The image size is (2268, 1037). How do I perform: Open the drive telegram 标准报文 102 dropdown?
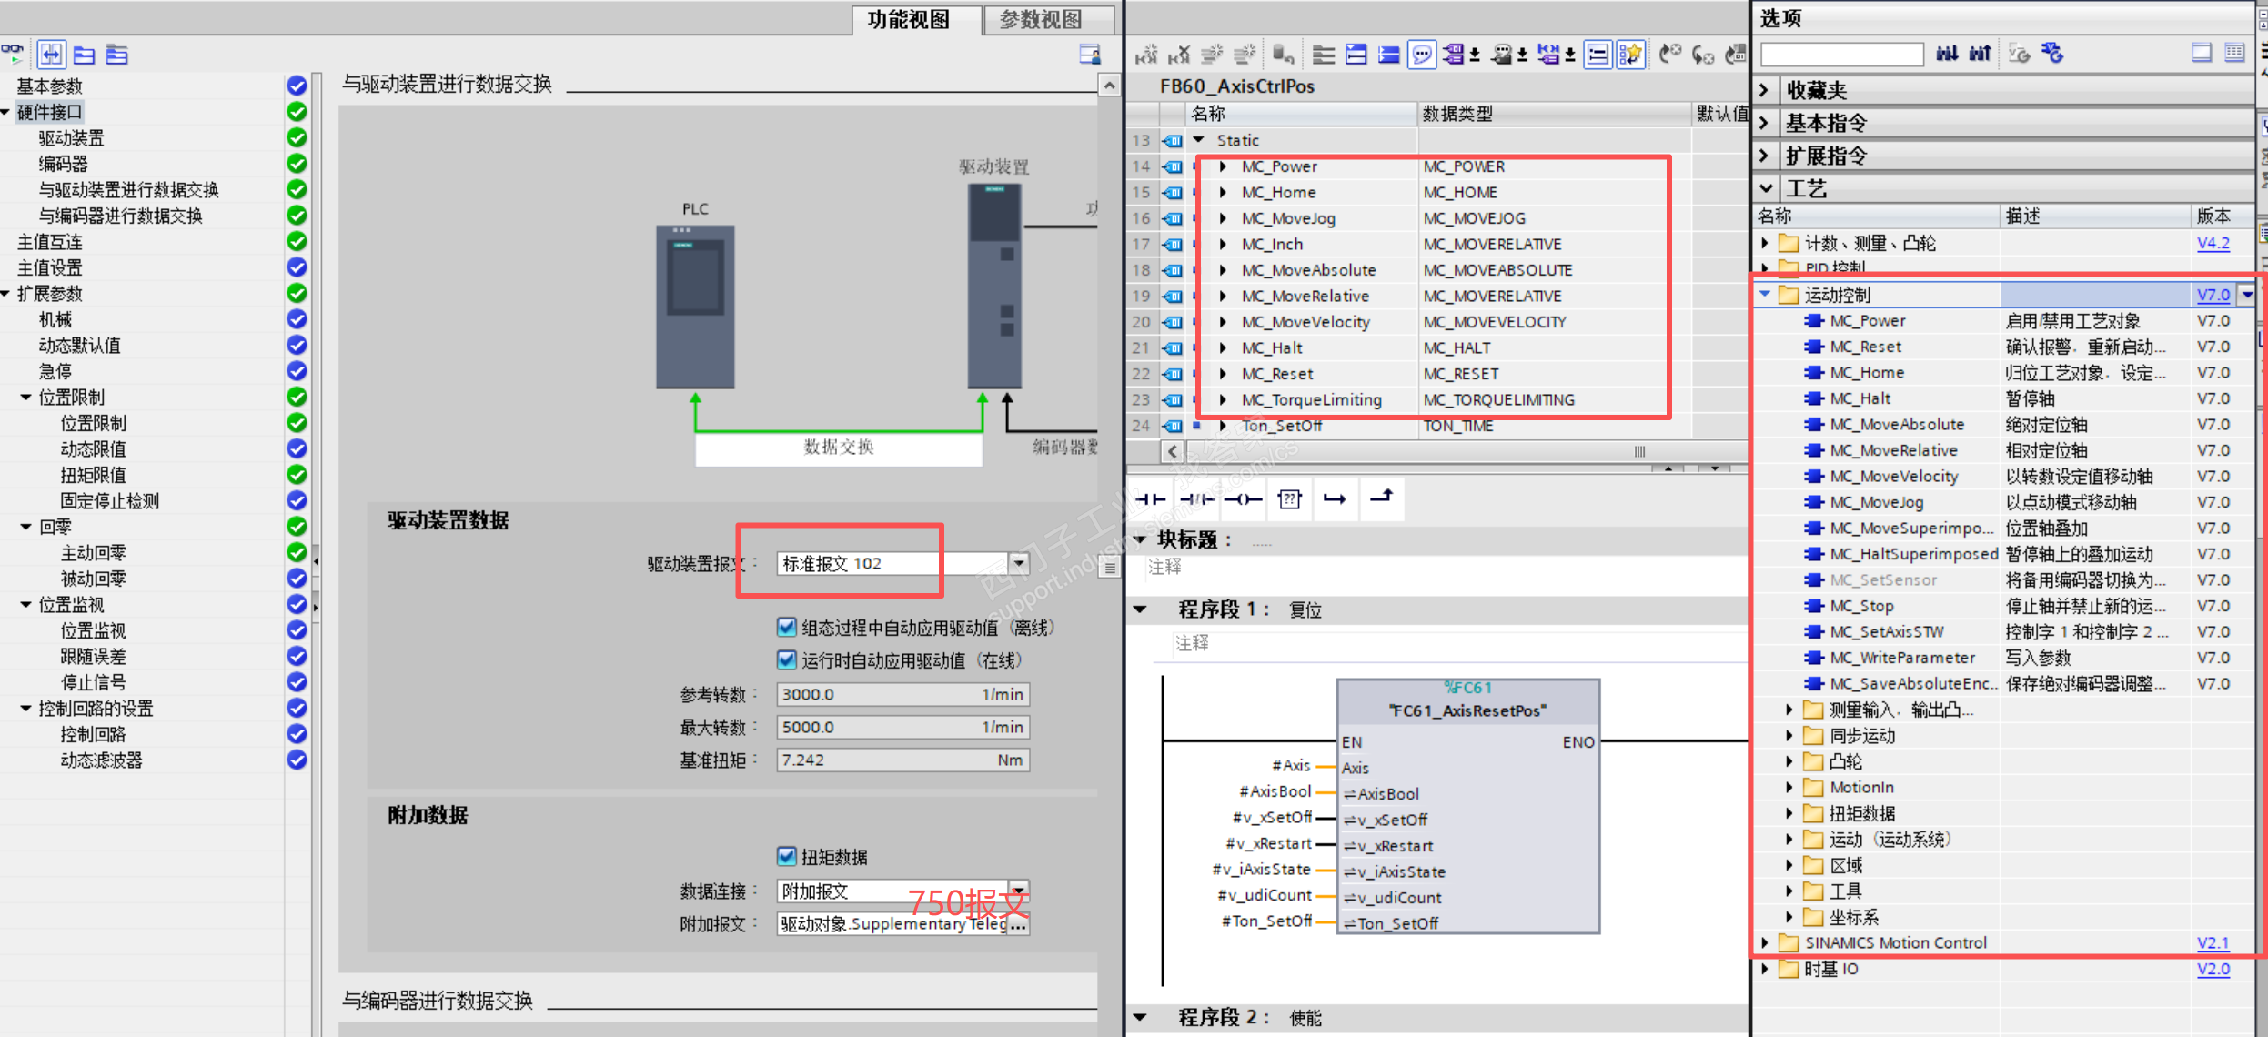pos(1019,563)
